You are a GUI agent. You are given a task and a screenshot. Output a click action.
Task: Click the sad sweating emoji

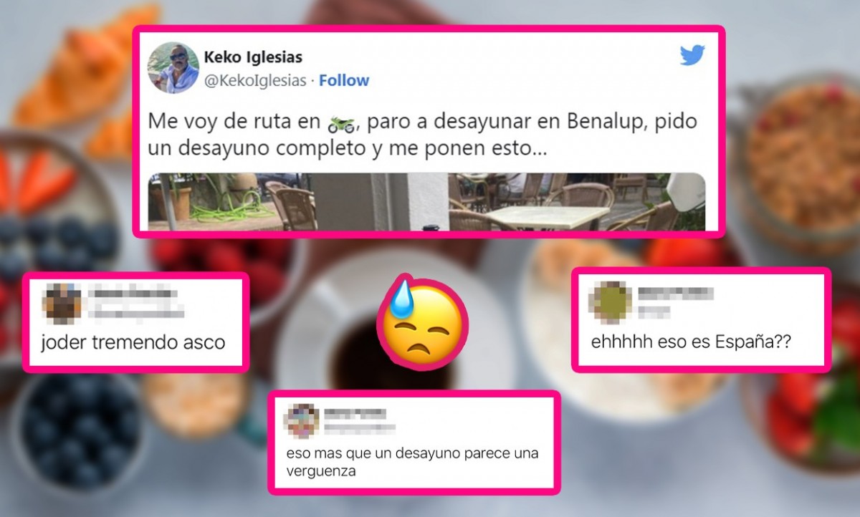422,319
